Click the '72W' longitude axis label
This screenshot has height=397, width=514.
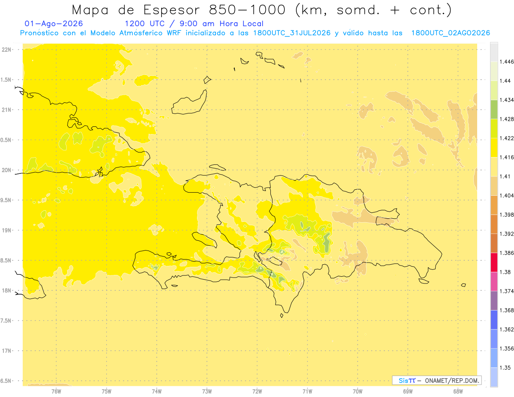257,391
